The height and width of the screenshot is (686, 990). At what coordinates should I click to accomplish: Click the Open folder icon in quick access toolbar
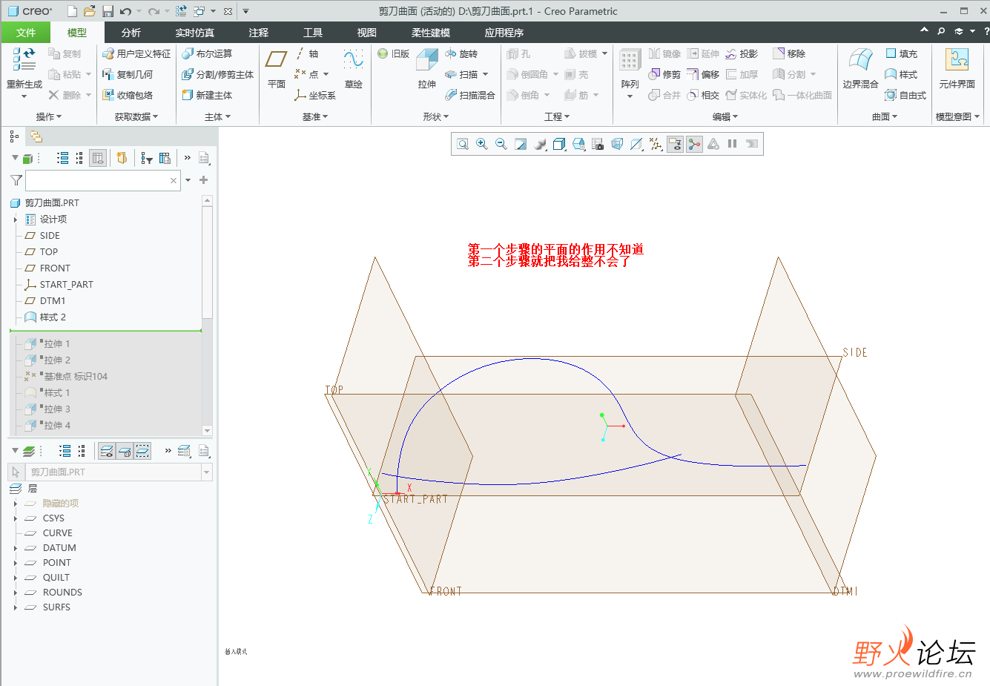(89, 11)
